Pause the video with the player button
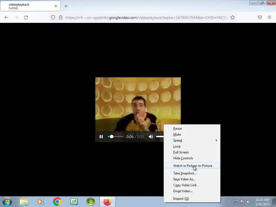 101,137
